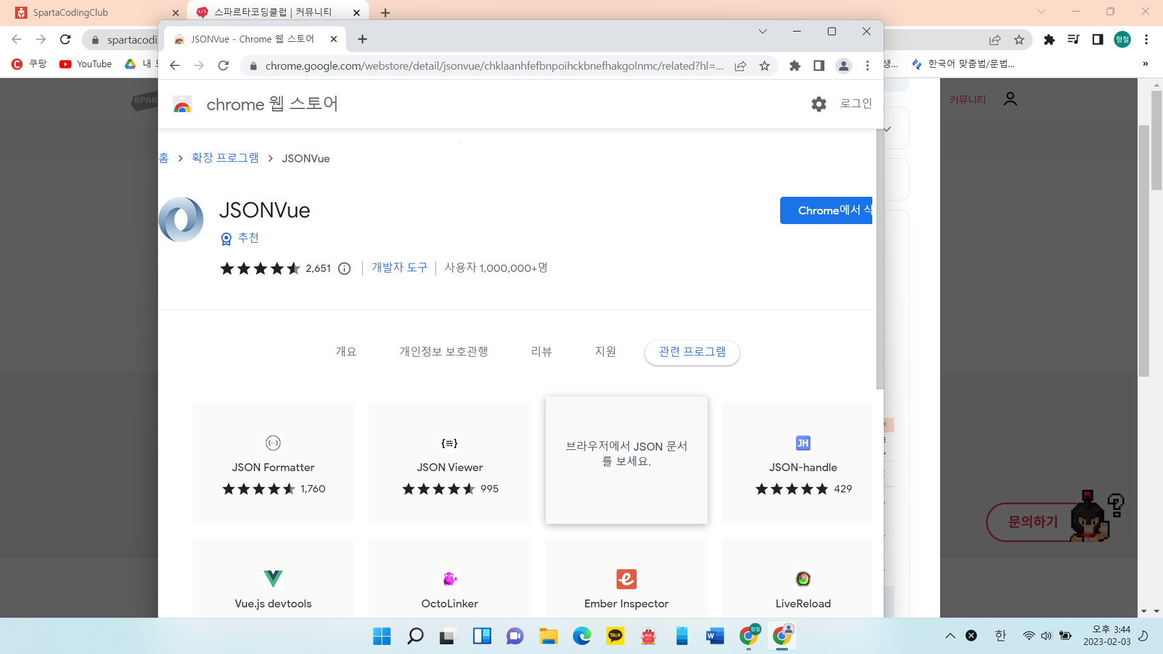Image resolution: width=1163 pixels, height=654 pixels.
Task: Click the JSON Formatter round icon
Action: click(x=273, y=443)
